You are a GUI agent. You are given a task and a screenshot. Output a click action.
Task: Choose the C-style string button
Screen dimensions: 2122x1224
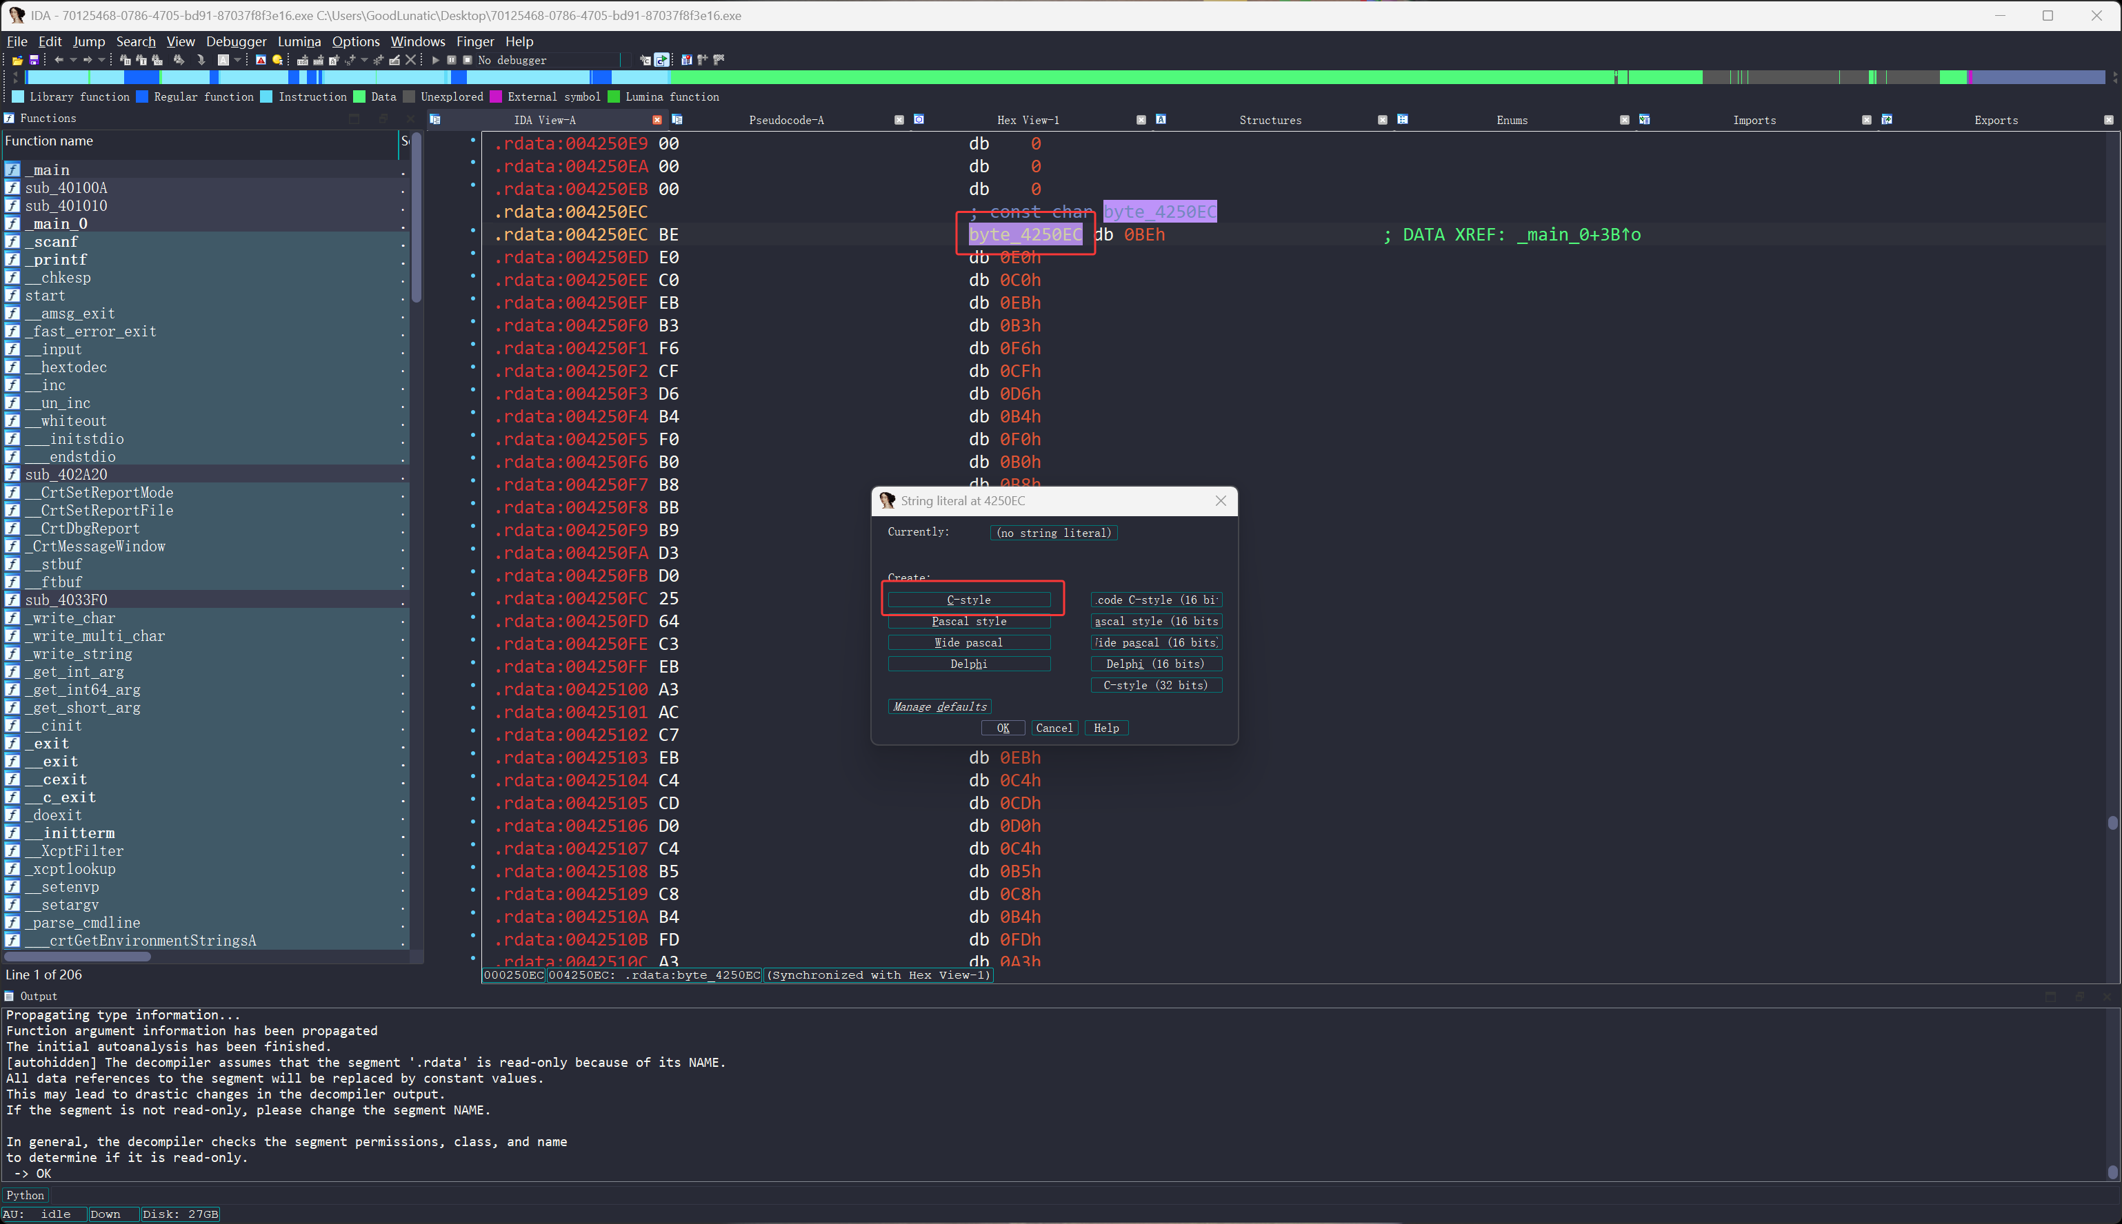click(x=969, y=600)
